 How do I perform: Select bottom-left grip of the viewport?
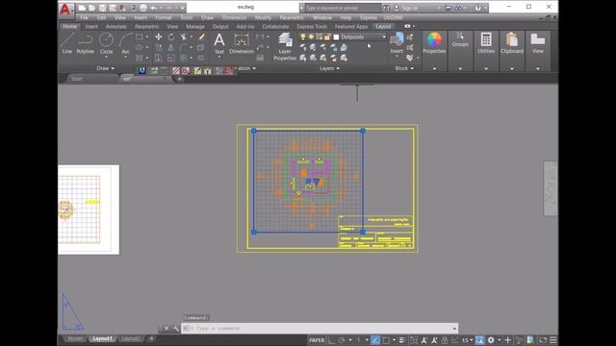click(x=254, y=233)
